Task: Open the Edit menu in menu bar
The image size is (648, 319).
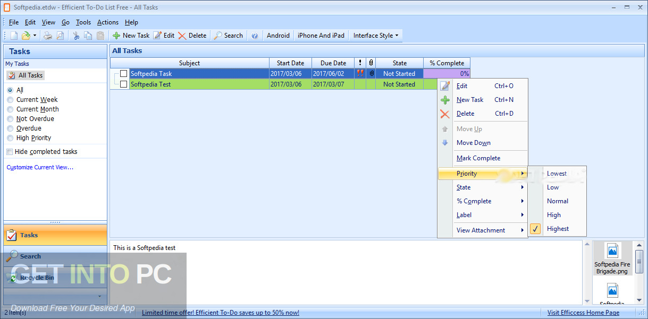Action: coord(30,22)
